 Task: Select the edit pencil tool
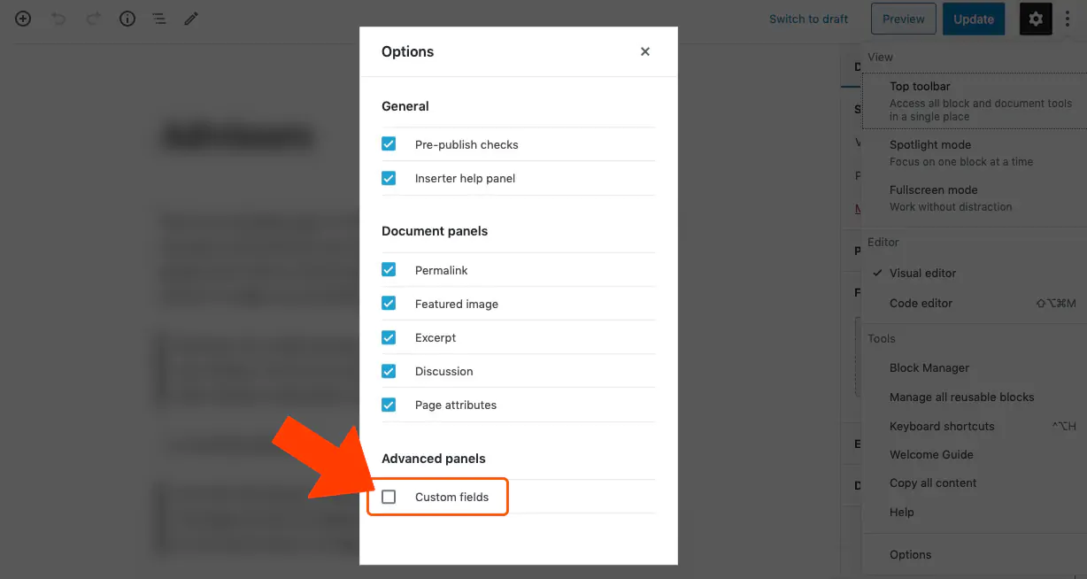point(191,19)
